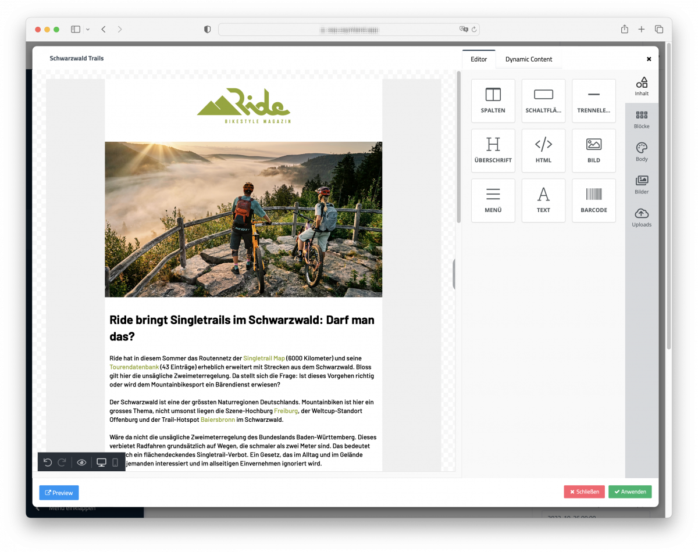The height and width of the screenshot is (552, 698).
Task: Open the Bilder sidebar panel
Action: click(642, 185)
